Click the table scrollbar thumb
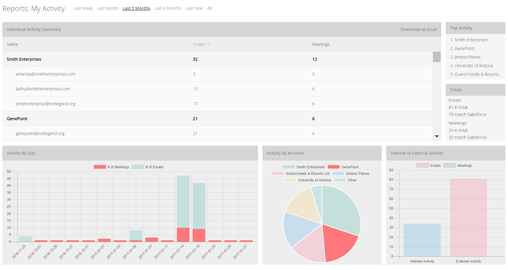The width and height of the screenshot is (508, 270). click(437, 57)
